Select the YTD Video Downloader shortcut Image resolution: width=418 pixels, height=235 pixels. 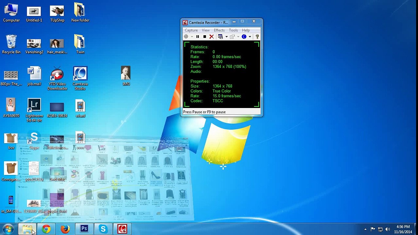point(57,78)
